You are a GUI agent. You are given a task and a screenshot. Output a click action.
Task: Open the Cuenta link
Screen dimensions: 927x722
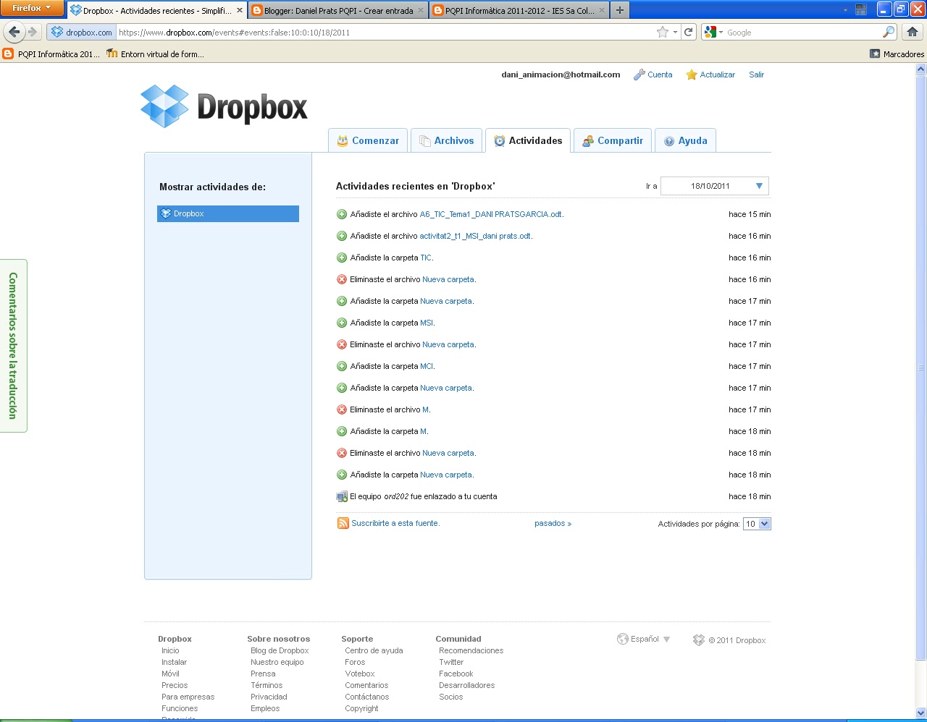coord(660,75)
